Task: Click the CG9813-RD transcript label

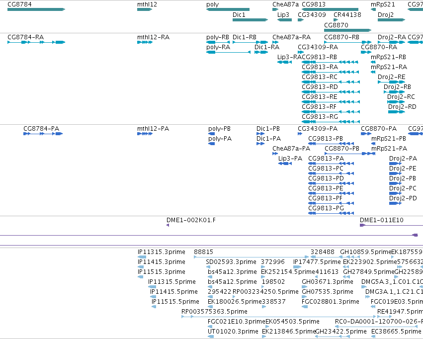Action: click(320, 87)
